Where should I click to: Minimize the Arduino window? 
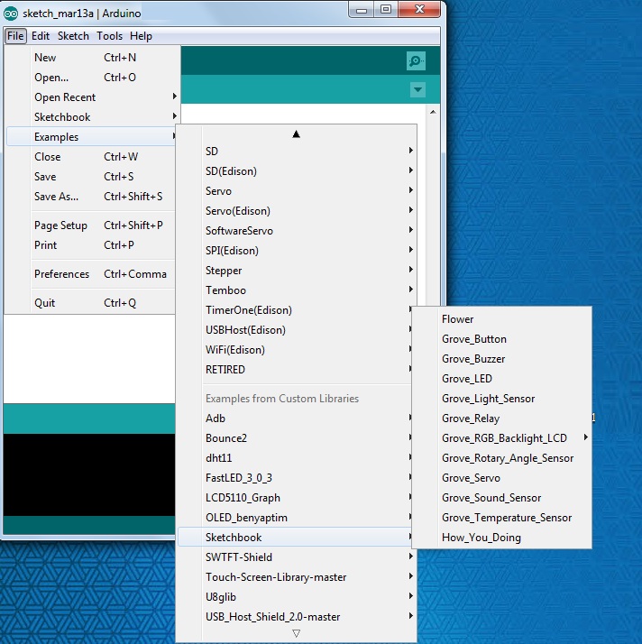(x=362, y=9)
